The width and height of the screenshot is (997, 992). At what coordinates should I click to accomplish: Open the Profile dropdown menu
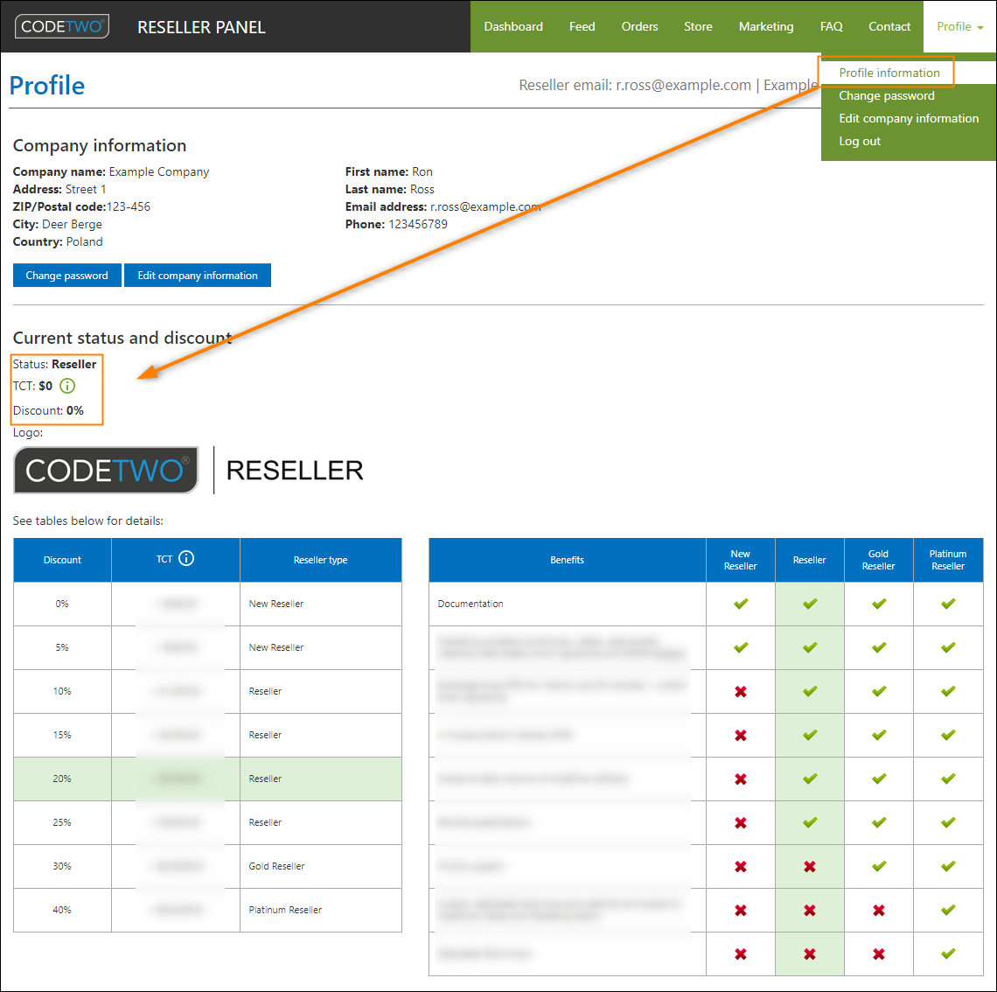(x=959, y=27)
